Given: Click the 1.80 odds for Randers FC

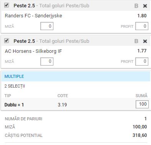Looking at the screenshot, I should coord(142,16).
